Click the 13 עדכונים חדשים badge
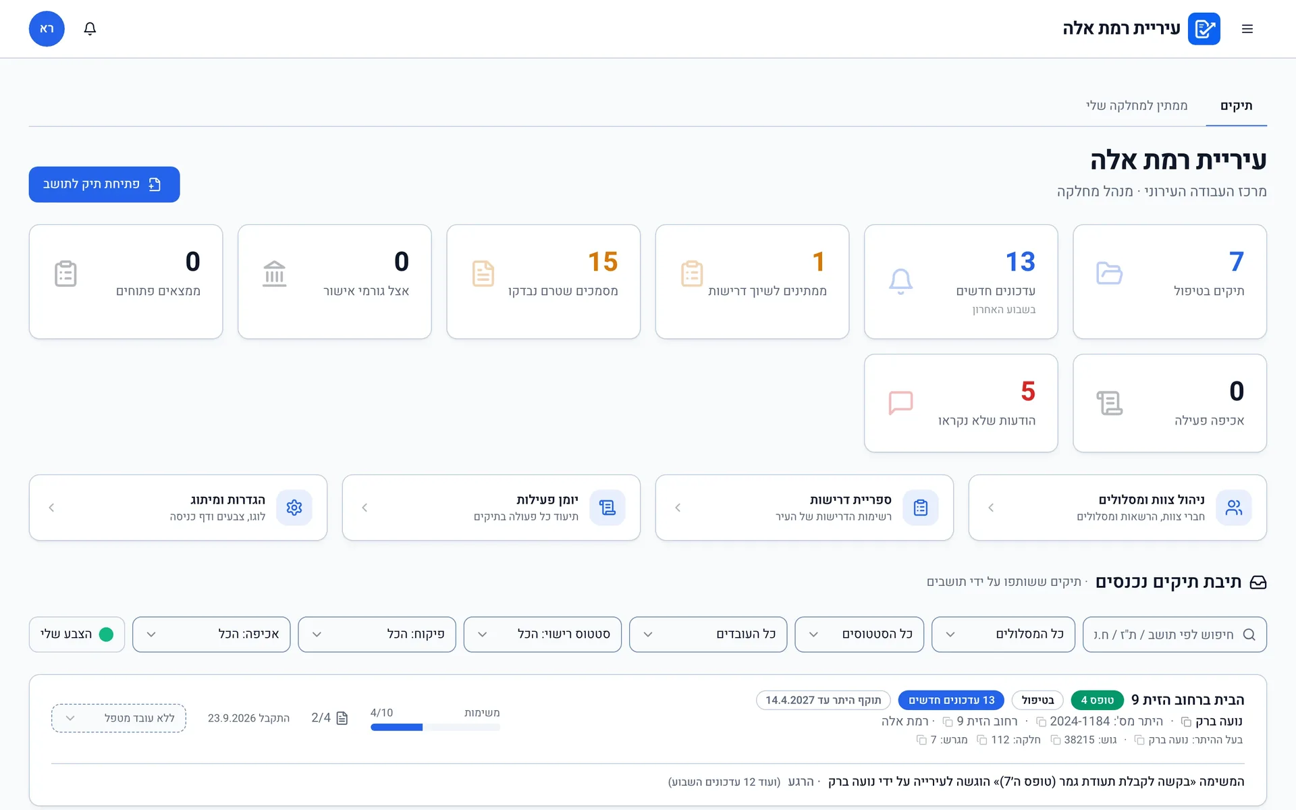 951,700
